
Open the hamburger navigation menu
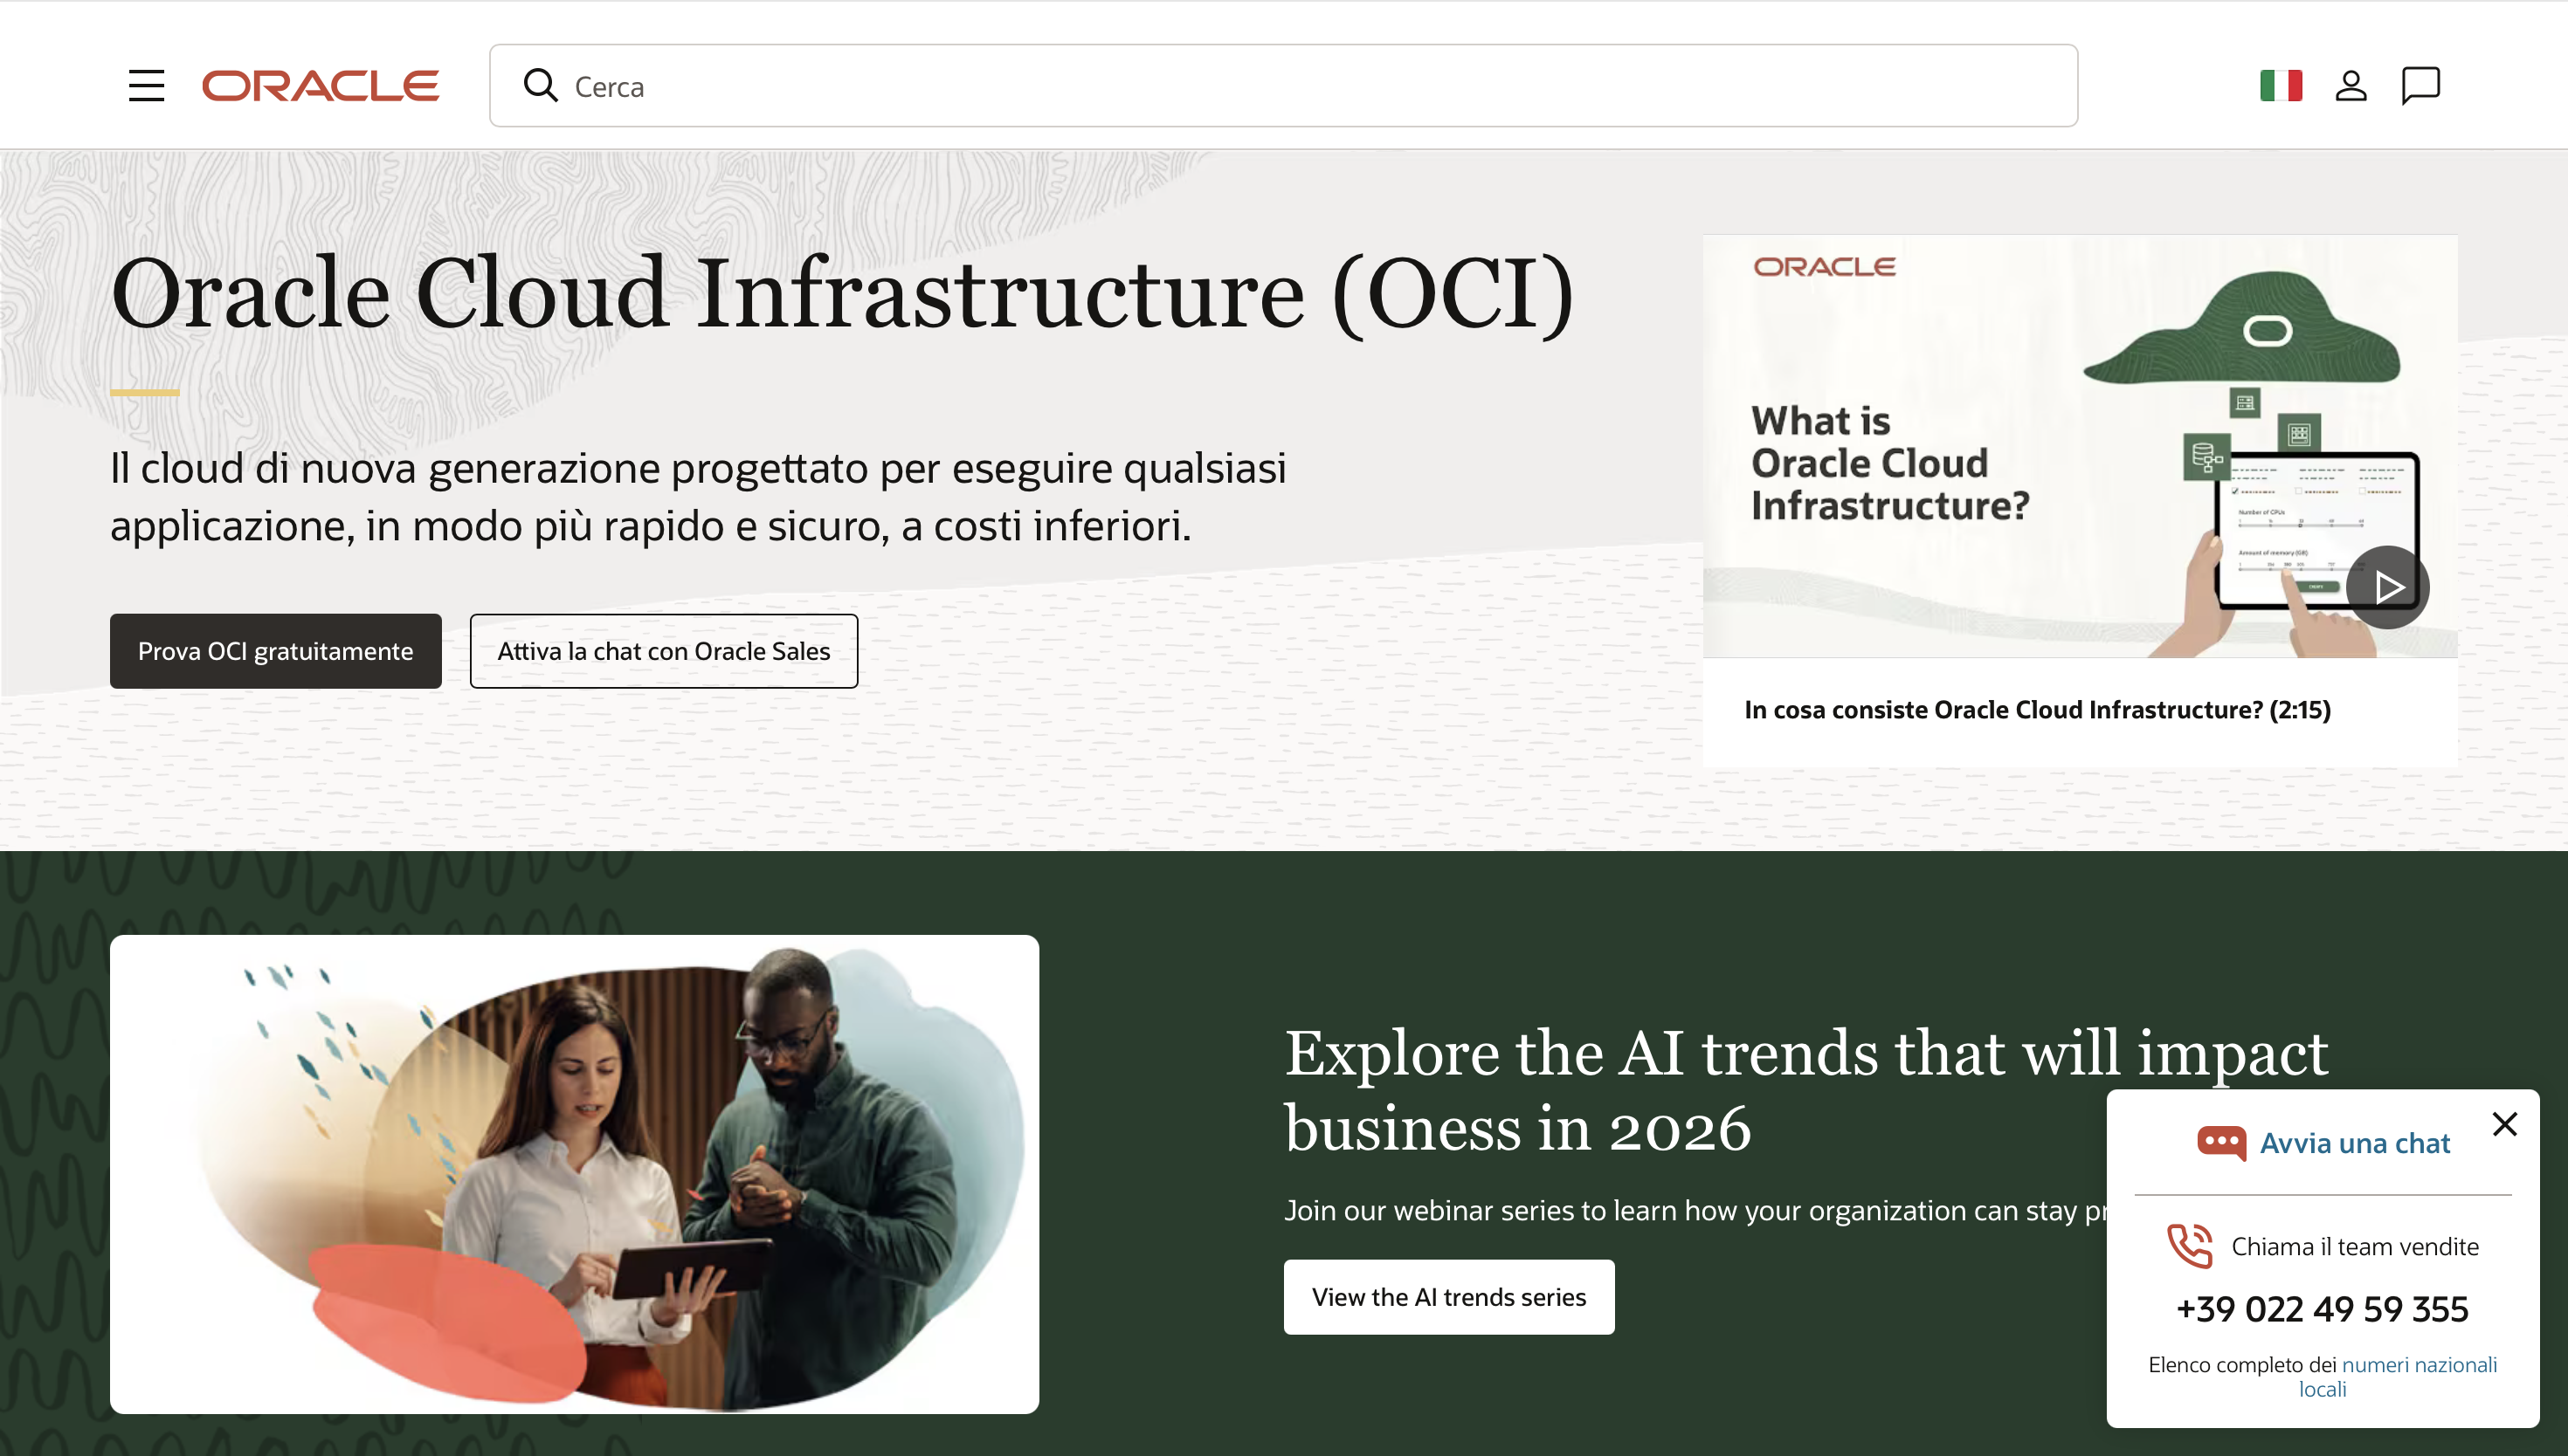tap(146, 86)
